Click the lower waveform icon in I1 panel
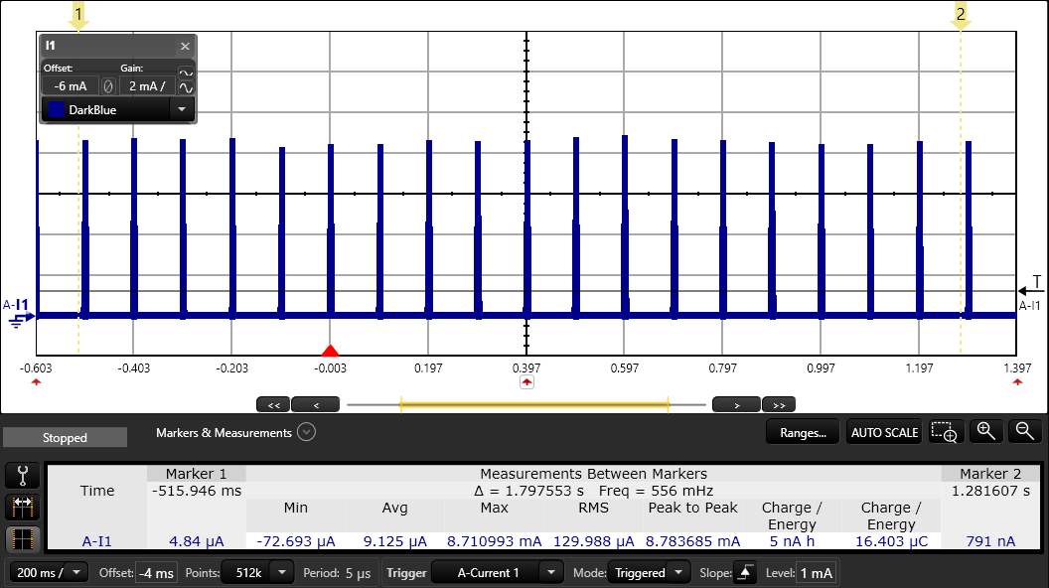1049x588 pixels. tap(186, 87)
